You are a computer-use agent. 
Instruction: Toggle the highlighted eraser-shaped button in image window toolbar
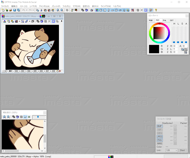point(54,21)
